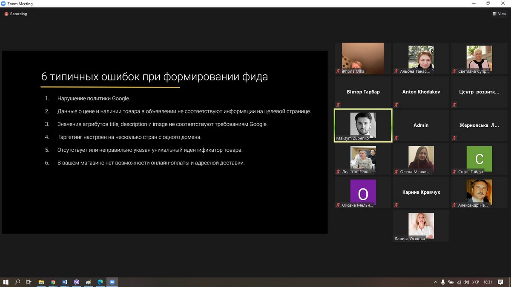Open the View layout menu
This screenshot has height=287, width=511.
click(499, 14)
